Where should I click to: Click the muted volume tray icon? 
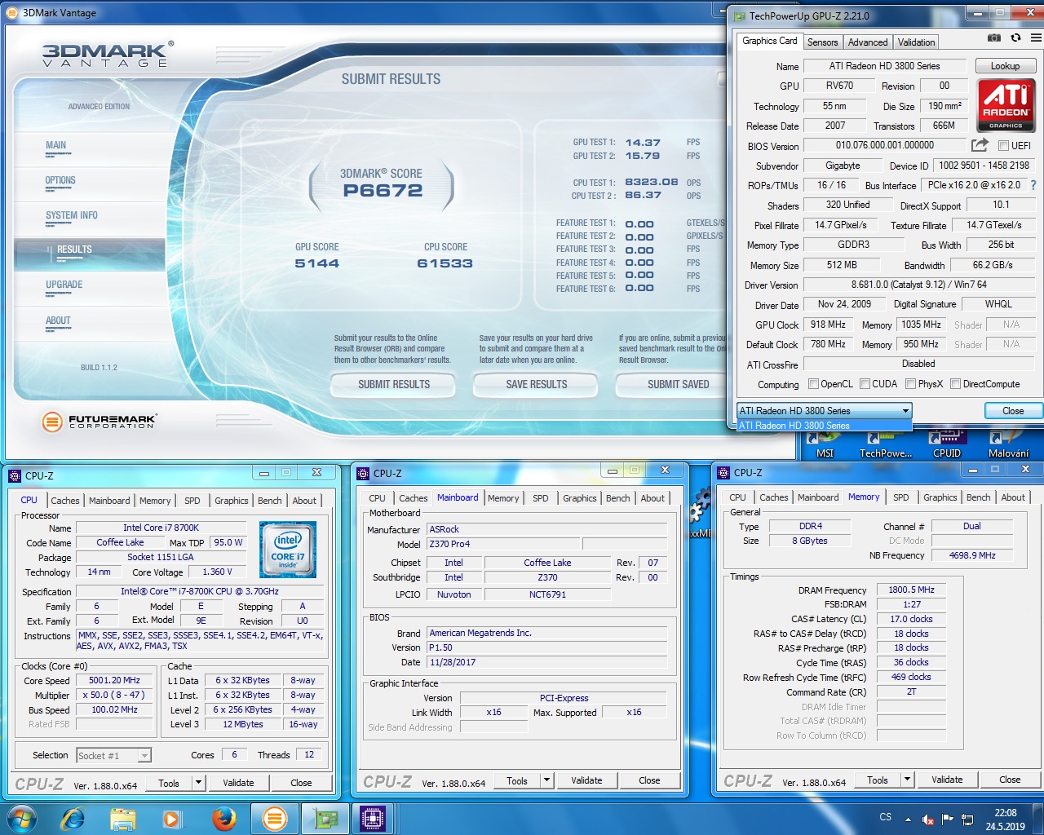tap(927, 820)
